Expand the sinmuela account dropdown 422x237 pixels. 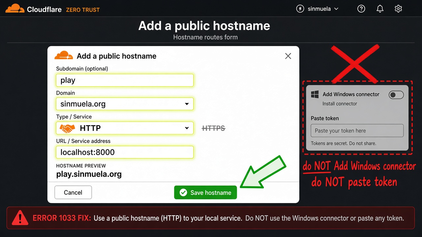tap(336, 9)
